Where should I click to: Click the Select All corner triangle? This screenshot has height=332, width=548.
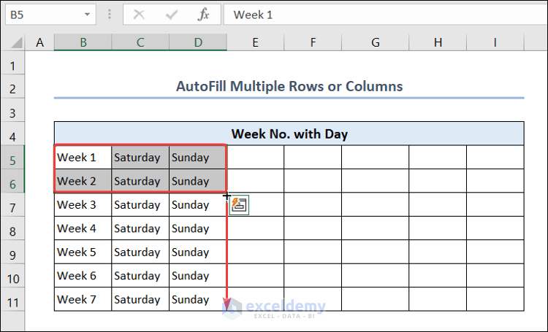pos(13,43)
